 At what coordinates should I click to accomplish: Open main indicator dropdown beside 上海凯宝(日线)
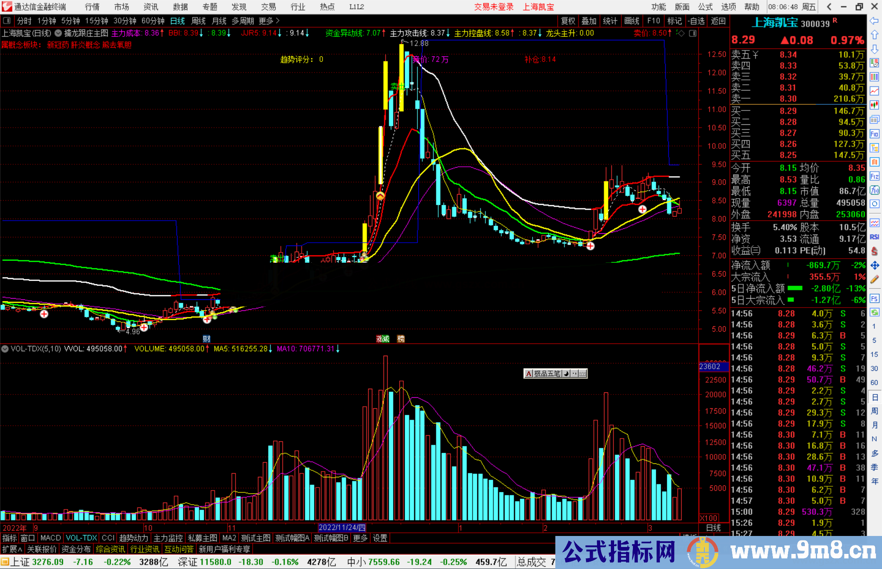point(58,33)
